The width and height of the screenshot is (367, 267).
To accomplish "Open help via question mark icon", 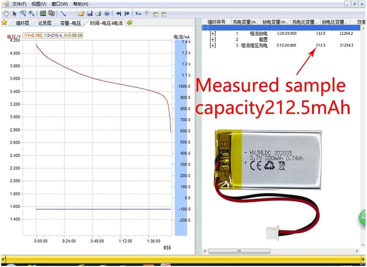I will click(107, 13).
